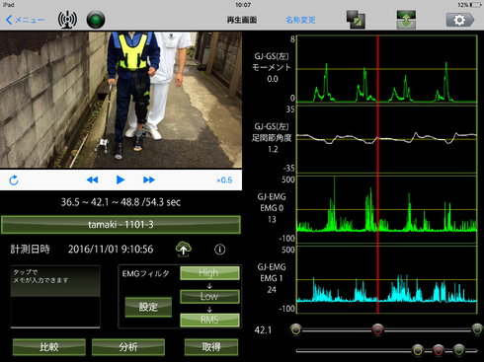Select the lower slider's red handle
Viewport: 484px width, 362px height.
coord(439,350)
